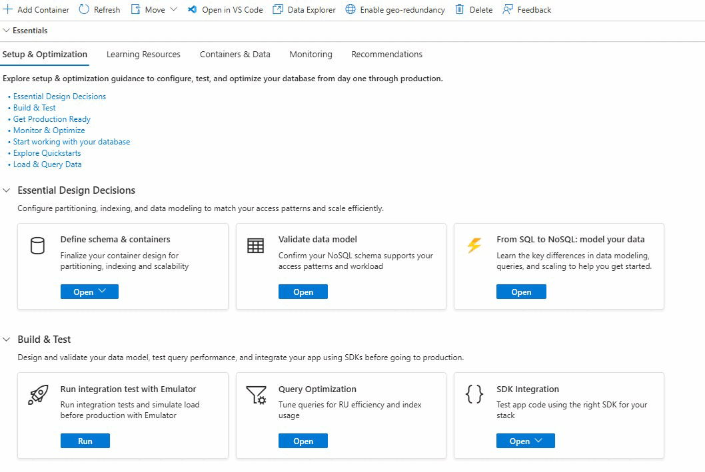Viewport: 705px width, 472px height.
Task: Collapse the Essential Design Decisions section
Action: point(7,190)
